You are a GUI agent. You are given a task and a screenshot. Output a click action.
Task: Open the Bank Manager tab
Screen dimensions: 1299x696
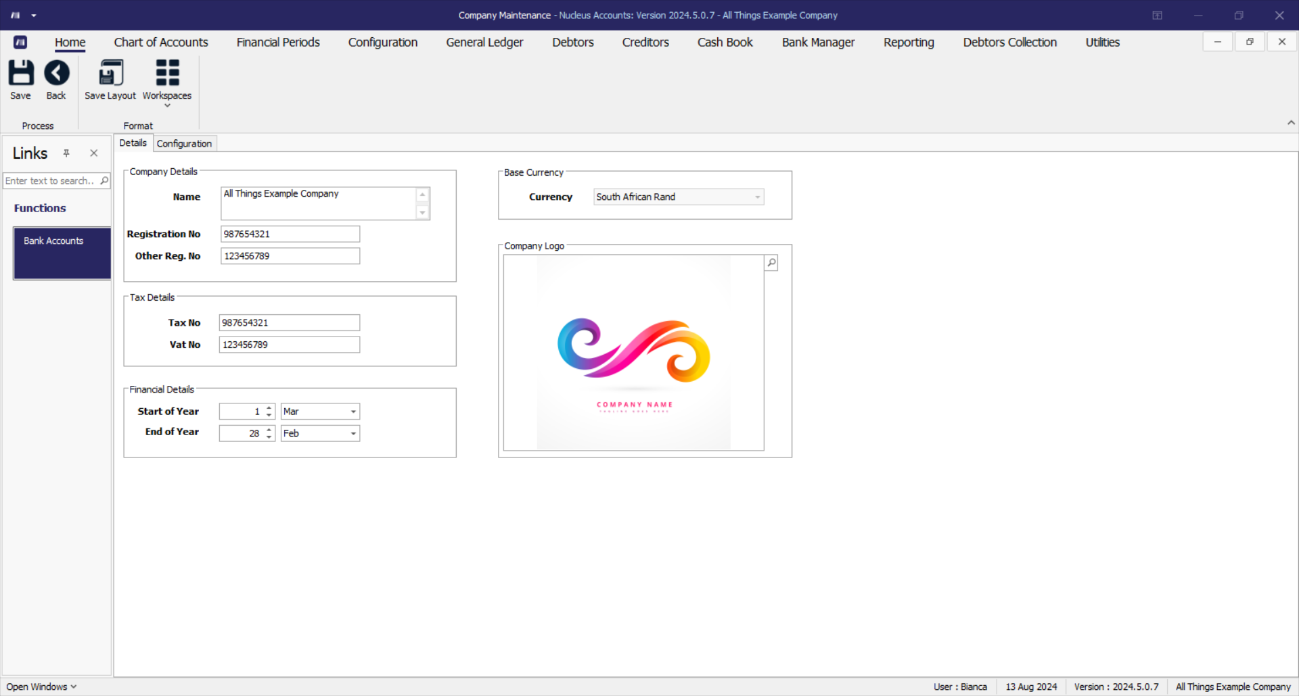pos(819,42)
